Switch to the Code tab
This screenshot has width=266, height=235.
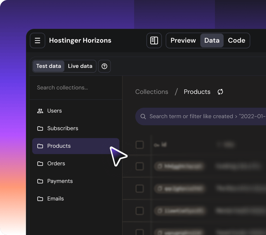(x=237, y=40)
